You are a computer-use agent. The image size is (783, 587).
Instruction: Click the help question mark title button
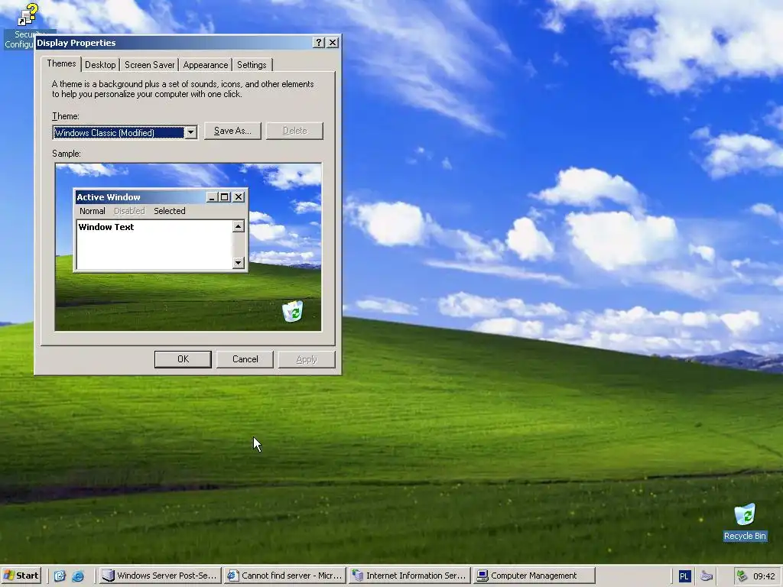click(x=319, y=43)
